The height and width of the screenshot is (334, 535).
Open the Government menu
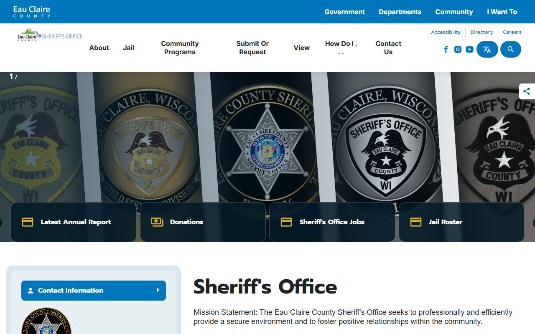[344, 12]
